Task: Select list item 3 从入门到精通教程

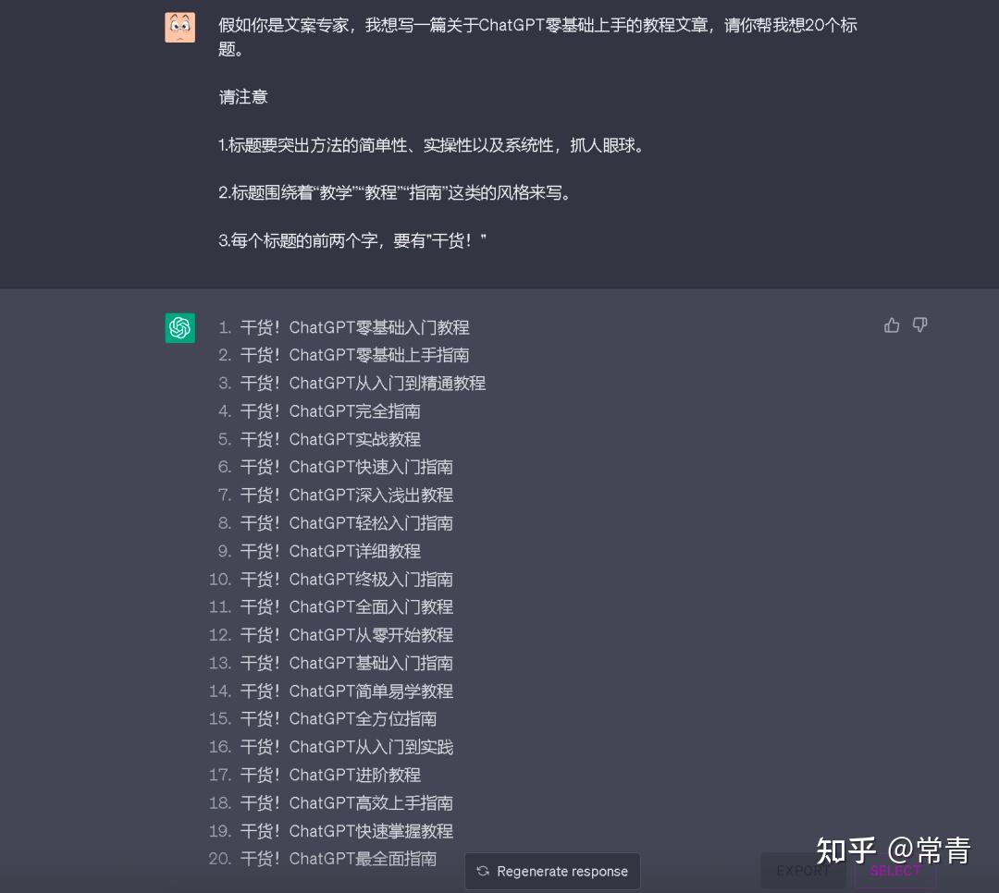Action: click(x=363, y=384)
